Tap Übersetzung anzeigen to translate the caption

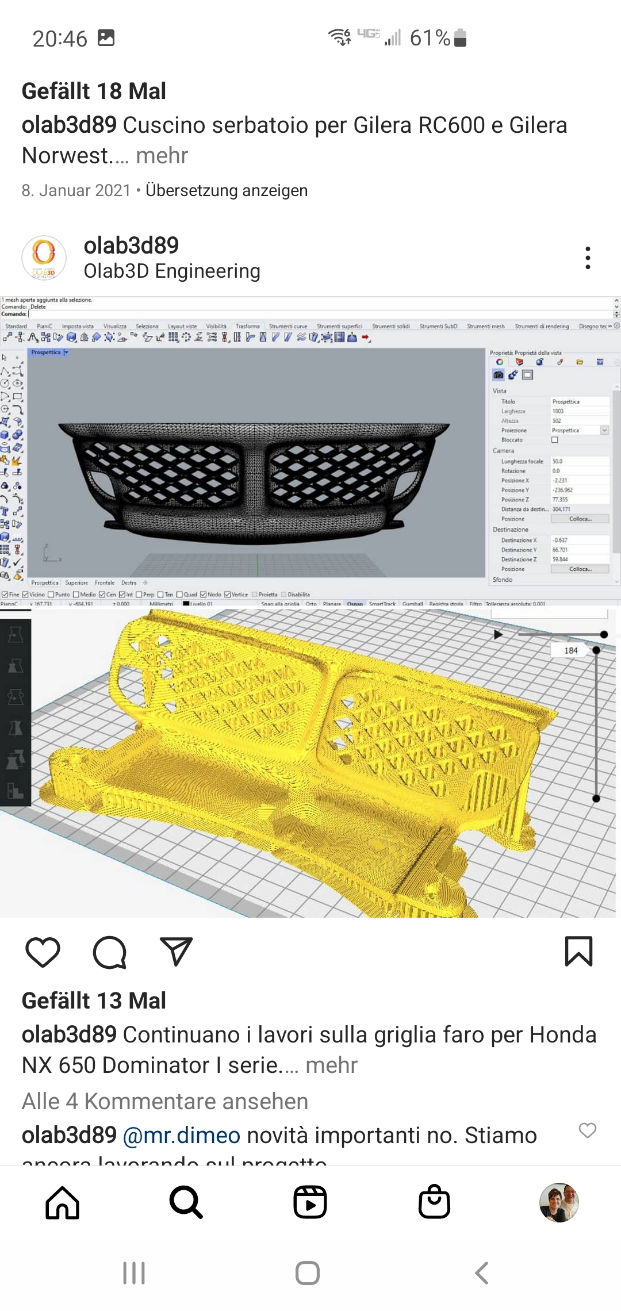(x=227, y=190)
